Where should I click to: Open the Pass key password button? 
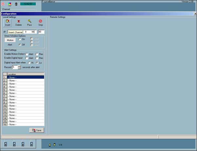point(30,23)
